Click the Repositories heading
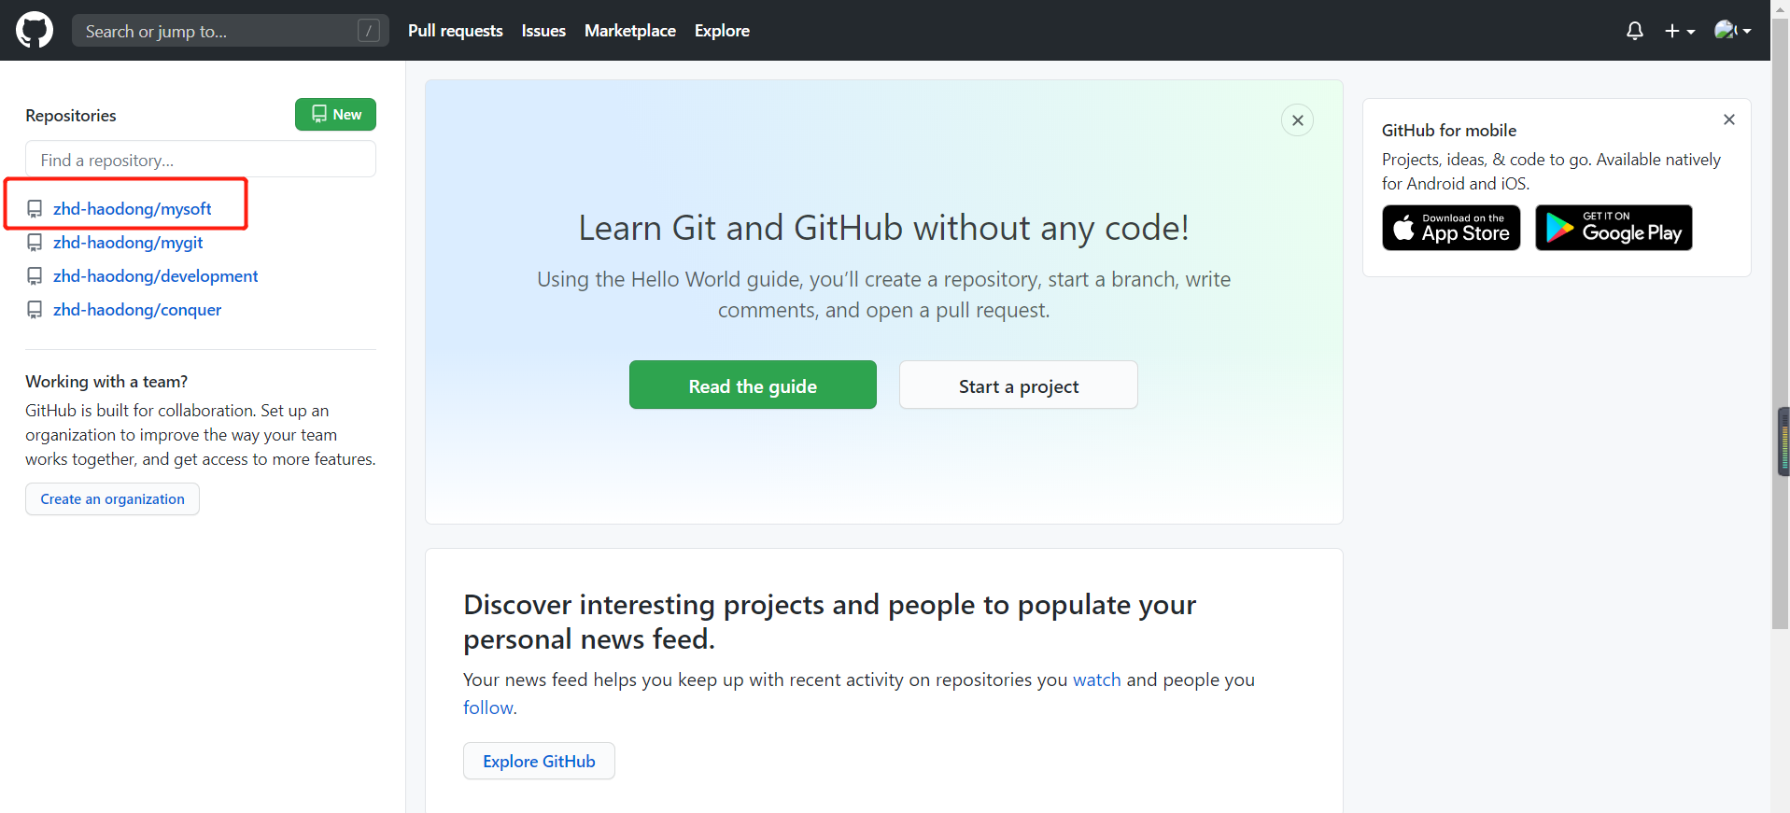The width and height of the screenshot is (1790, 813). 71,116
